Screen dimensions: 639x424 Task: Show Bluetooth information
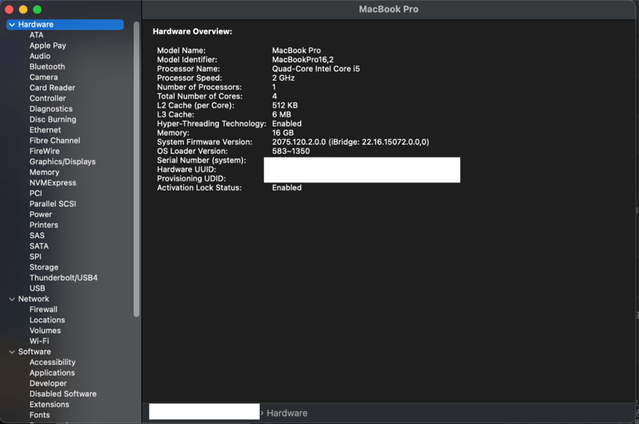pyautogui.click(x=47, y=67)
